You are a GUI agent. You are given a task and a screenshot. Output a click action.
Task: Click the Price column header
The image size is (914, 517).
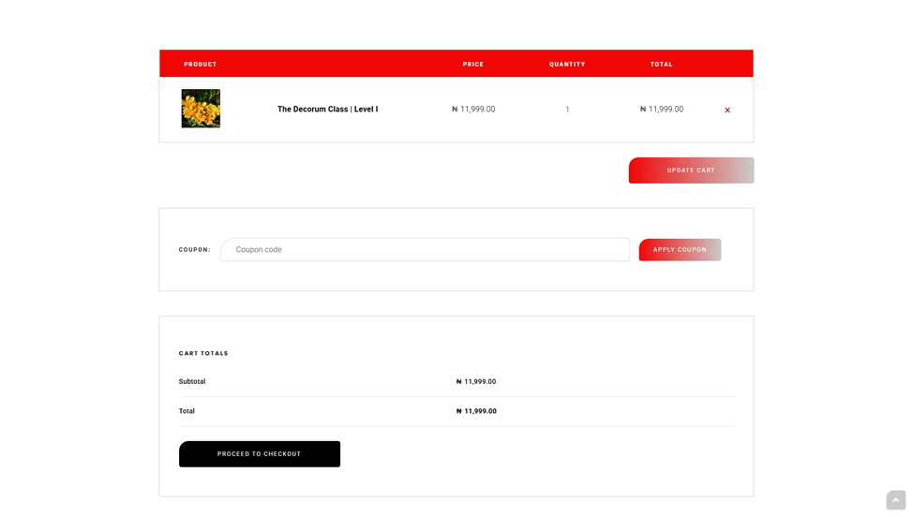tap(473, 65)
